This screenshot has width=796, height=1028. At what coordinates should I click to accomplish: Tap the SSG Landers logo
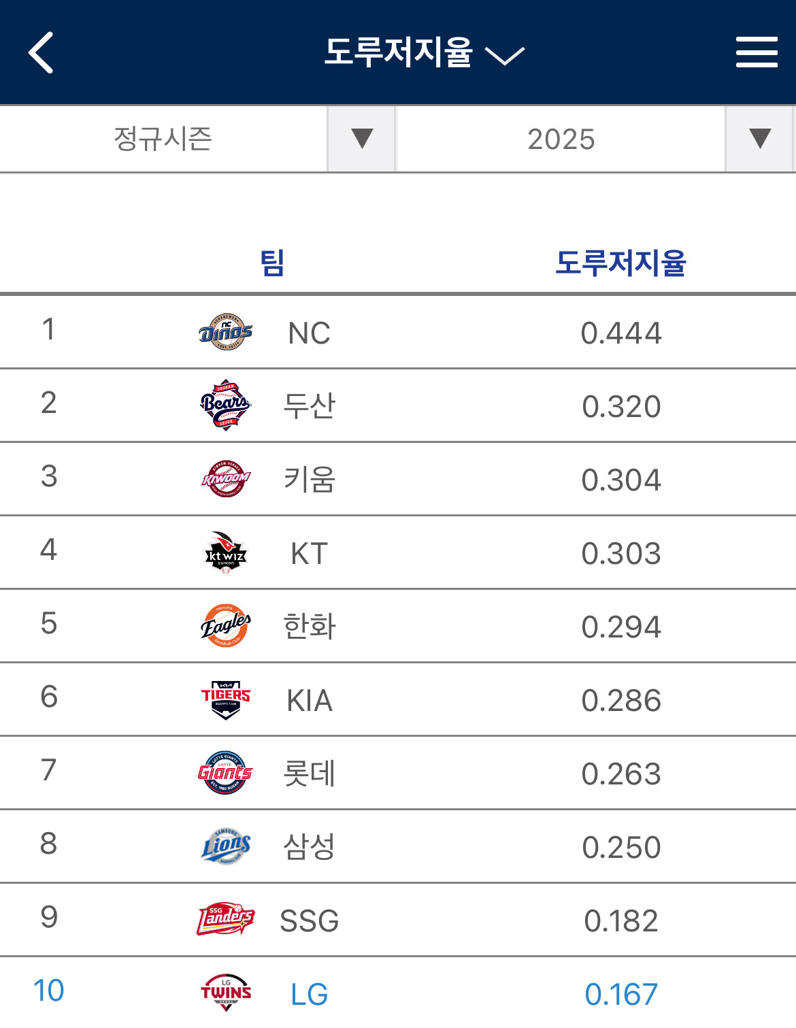(226, 920)
